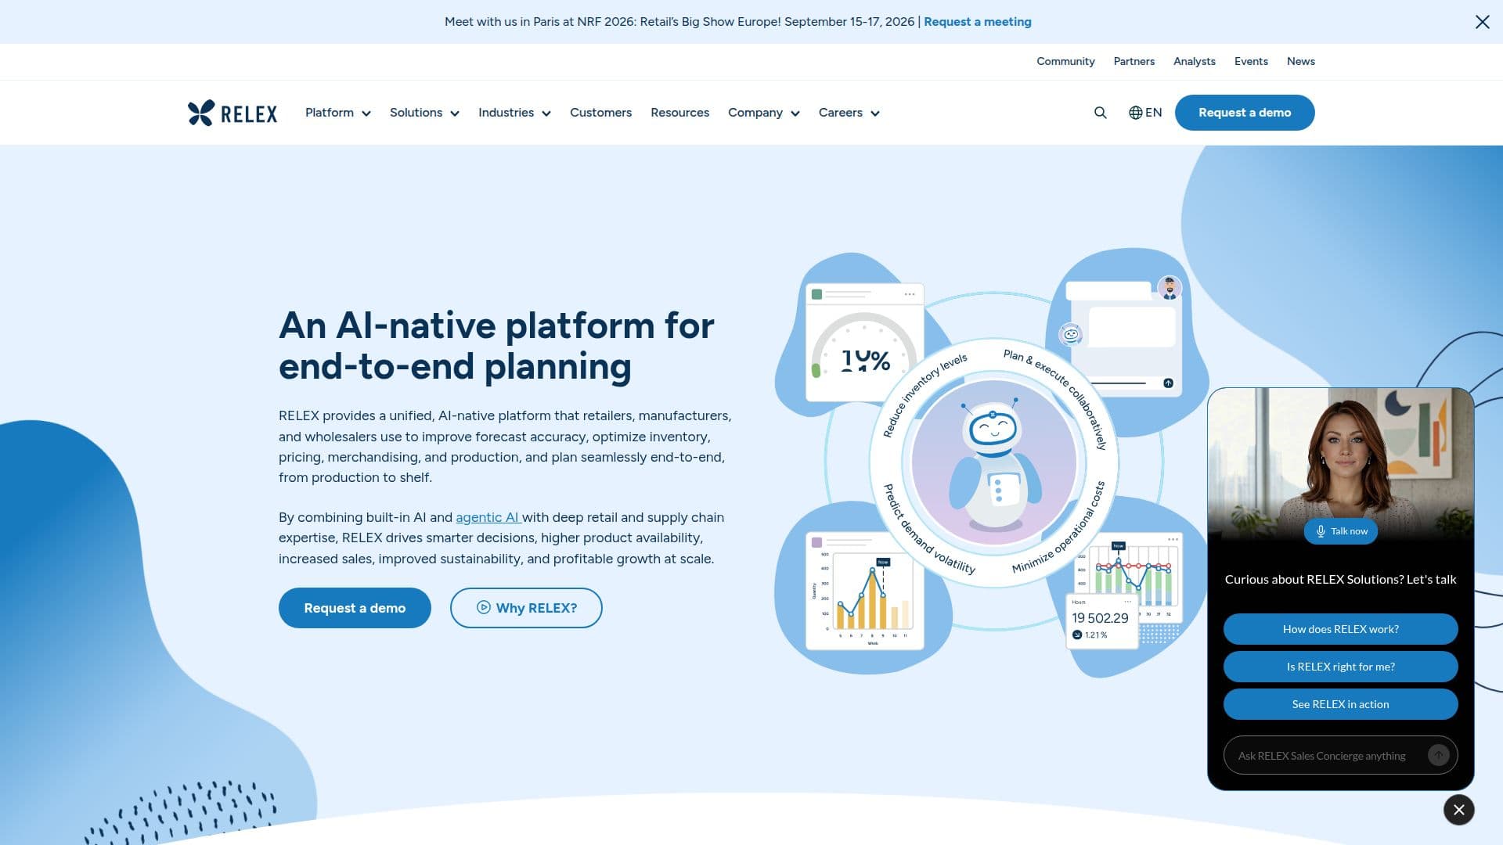This screenshot has height=845, width=1503.
Task: Click the RELEX logo
Action: point(232,113)
